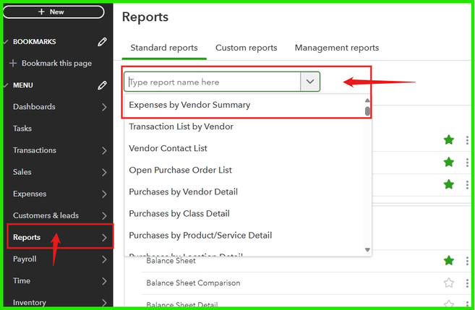Viewport: 475px width, 310px height.
Task: Click the + New button
Action: [x=54, y=12]
